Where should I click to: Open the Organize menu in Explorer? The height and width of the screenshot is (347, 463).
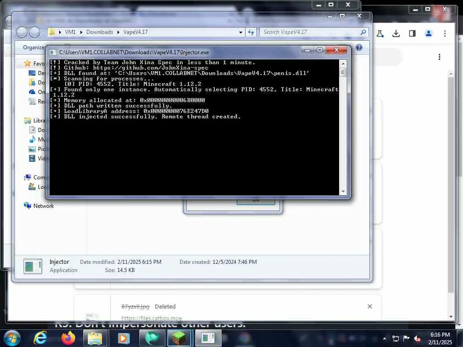[x=33, y=47]
